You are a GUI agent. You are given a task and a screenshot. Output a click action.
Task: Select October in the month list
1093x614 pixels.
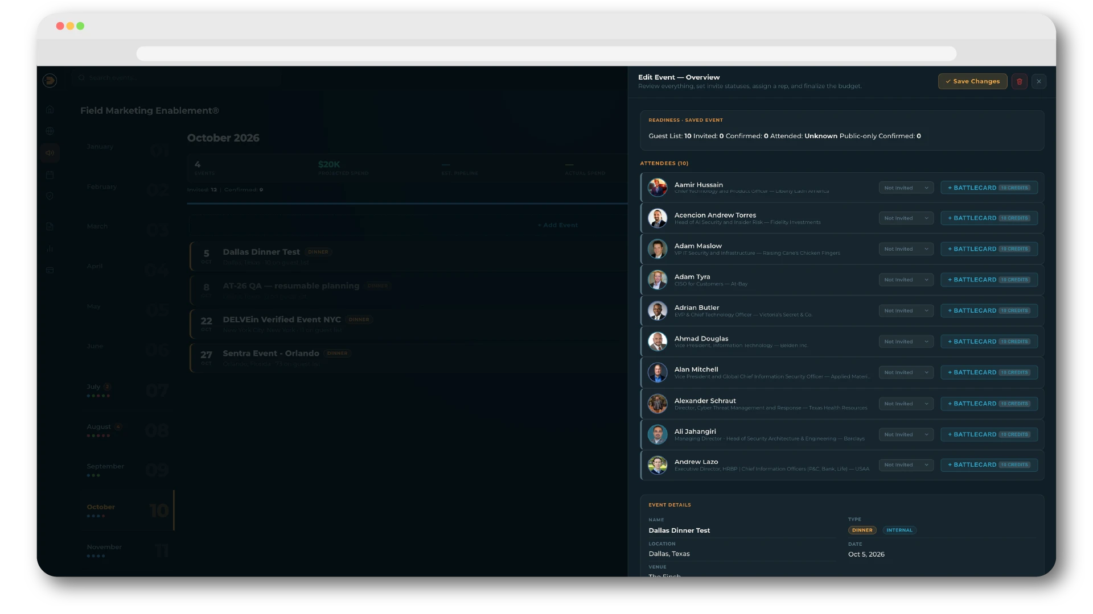point(127,510)
